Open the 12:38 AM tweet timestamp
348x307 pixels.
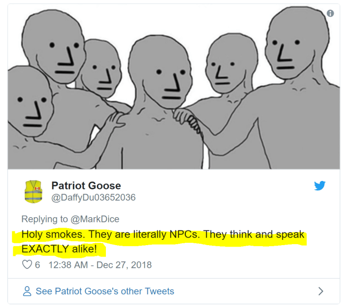(x=68, y=265)
